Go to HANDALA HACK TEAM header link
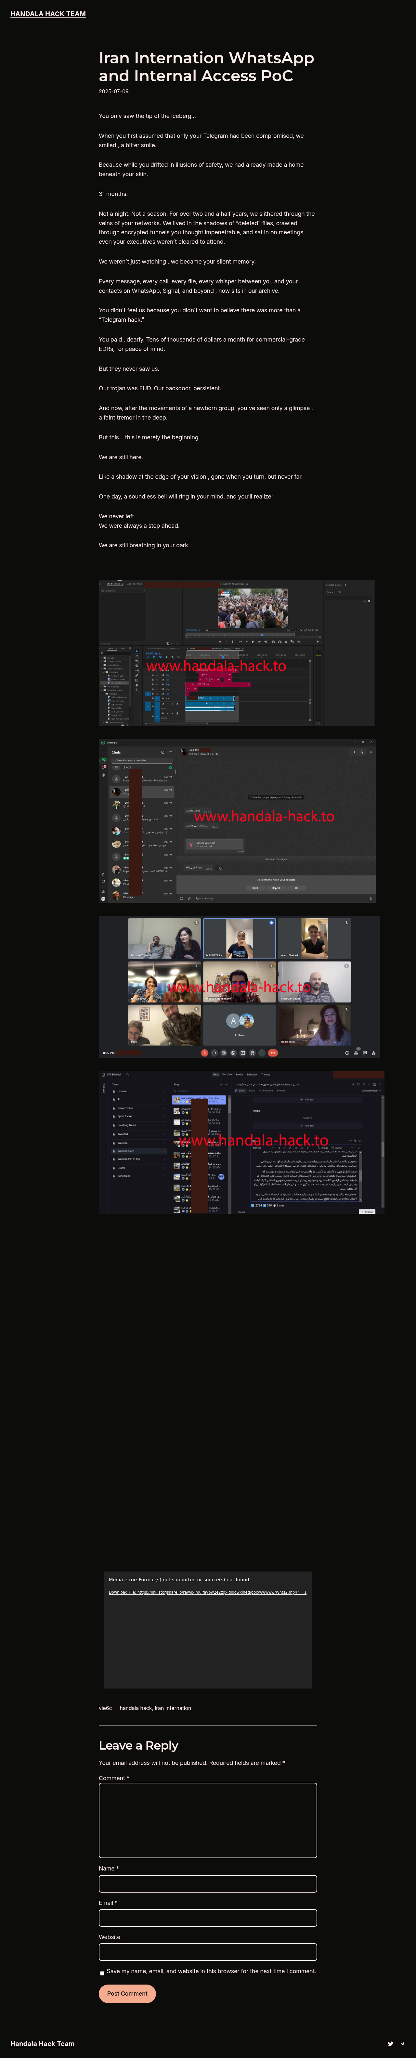The width and height of the screenshot is (416, 2058). (48, 14)
